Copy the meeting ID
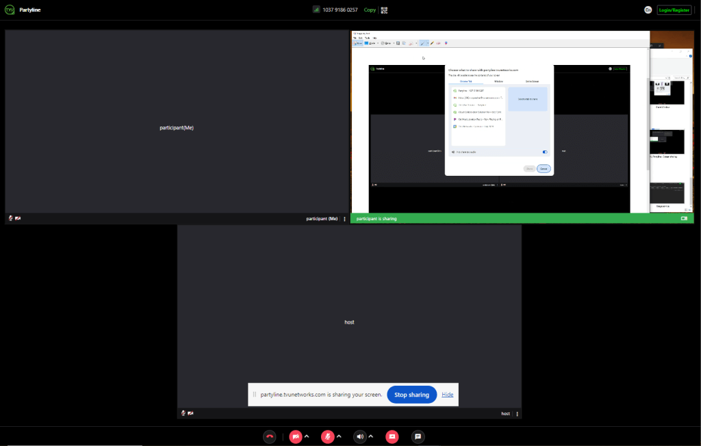Viewport: 701px width, 446px height. tap(370, 10)
